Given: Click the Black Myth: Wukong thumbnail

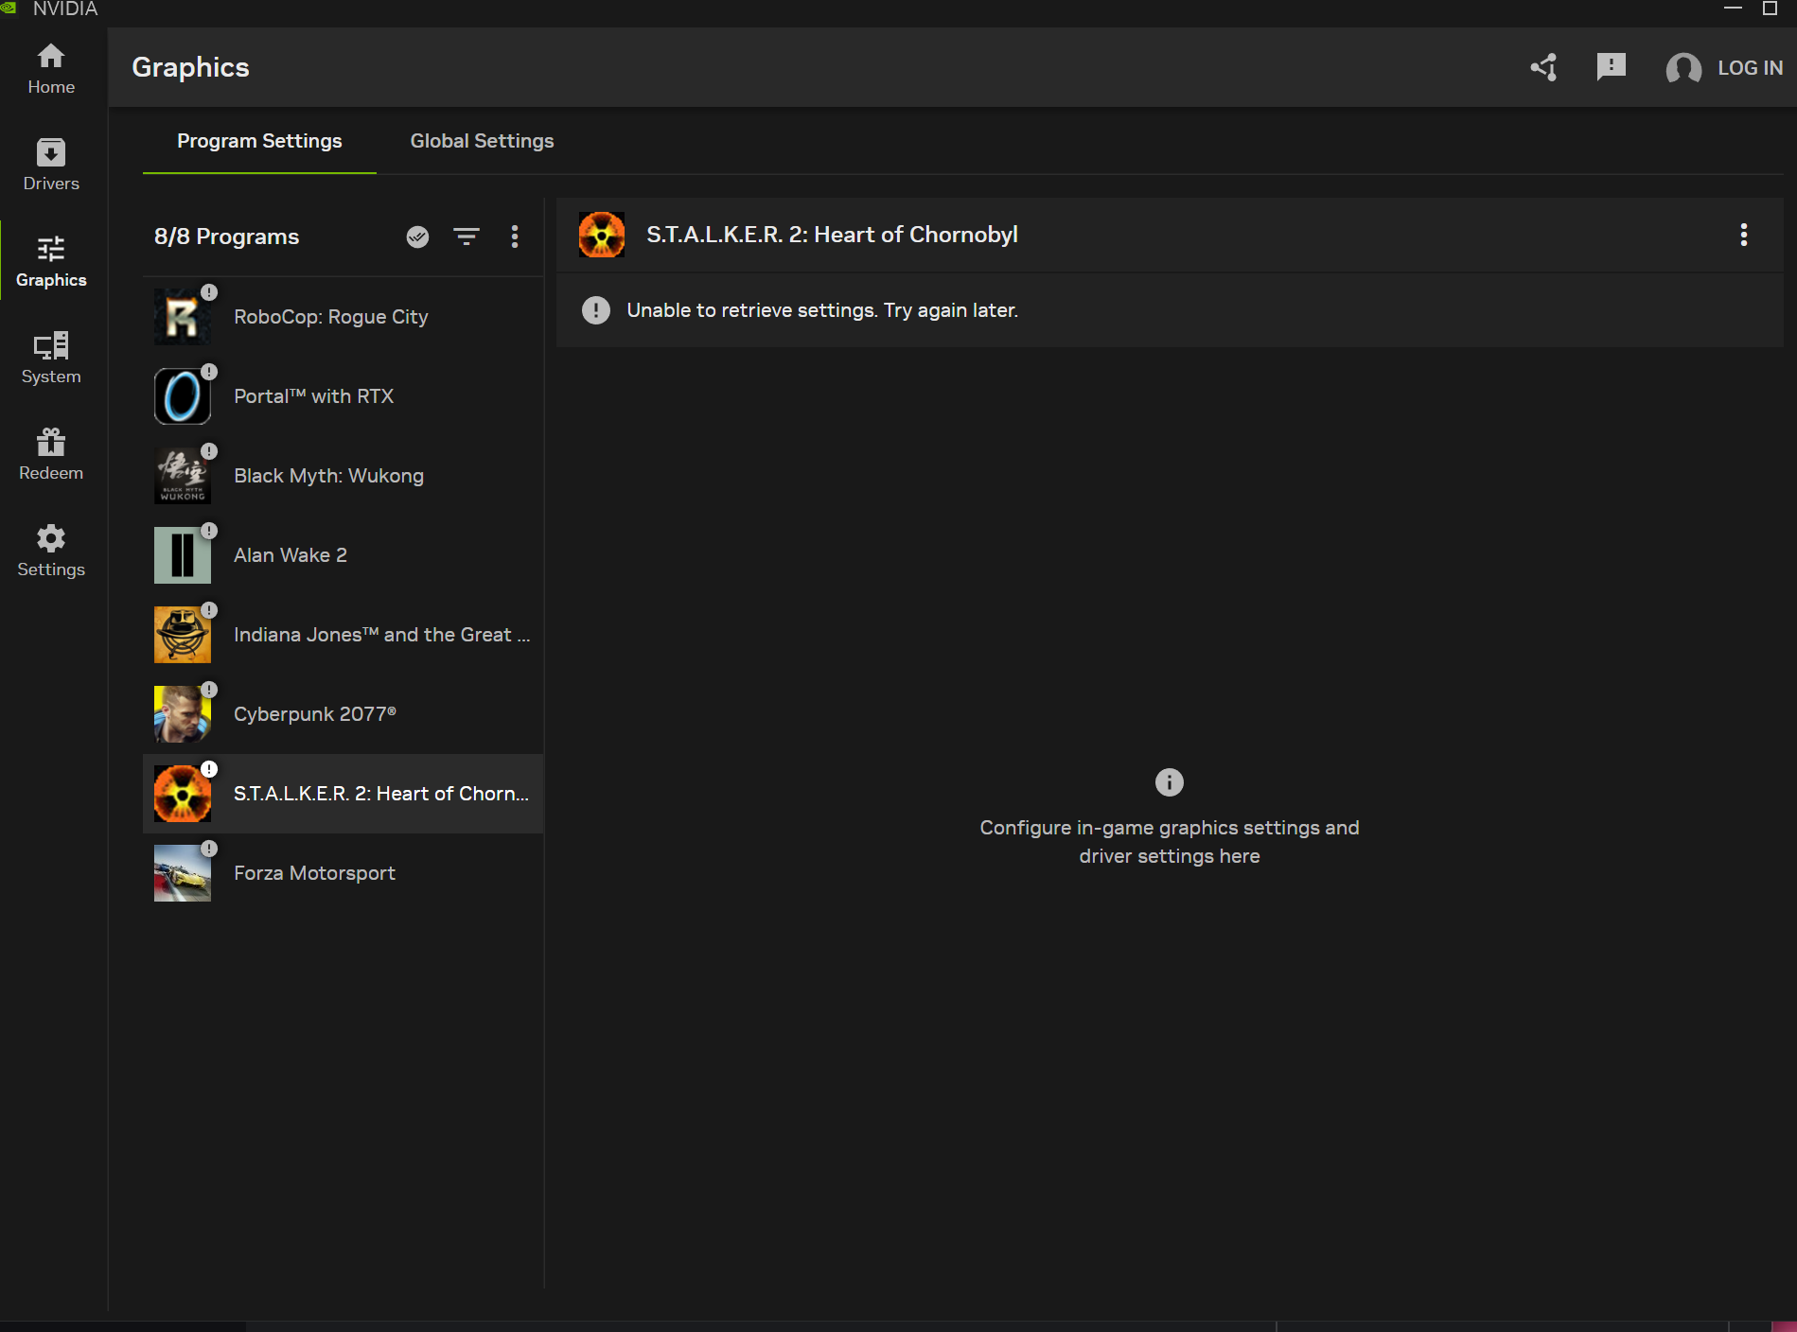Looking at the screenshot, I should click(183, 476).
